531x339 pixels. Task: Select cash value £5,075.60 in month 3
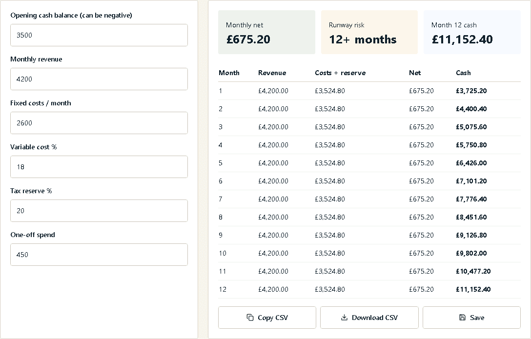471,127
